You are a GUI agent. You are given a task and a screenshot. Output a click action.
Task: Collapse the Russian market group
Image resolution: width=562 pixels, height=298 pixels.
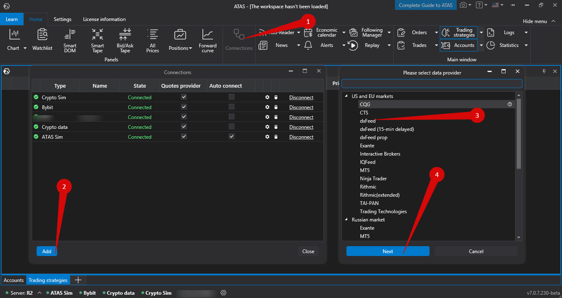346,220
